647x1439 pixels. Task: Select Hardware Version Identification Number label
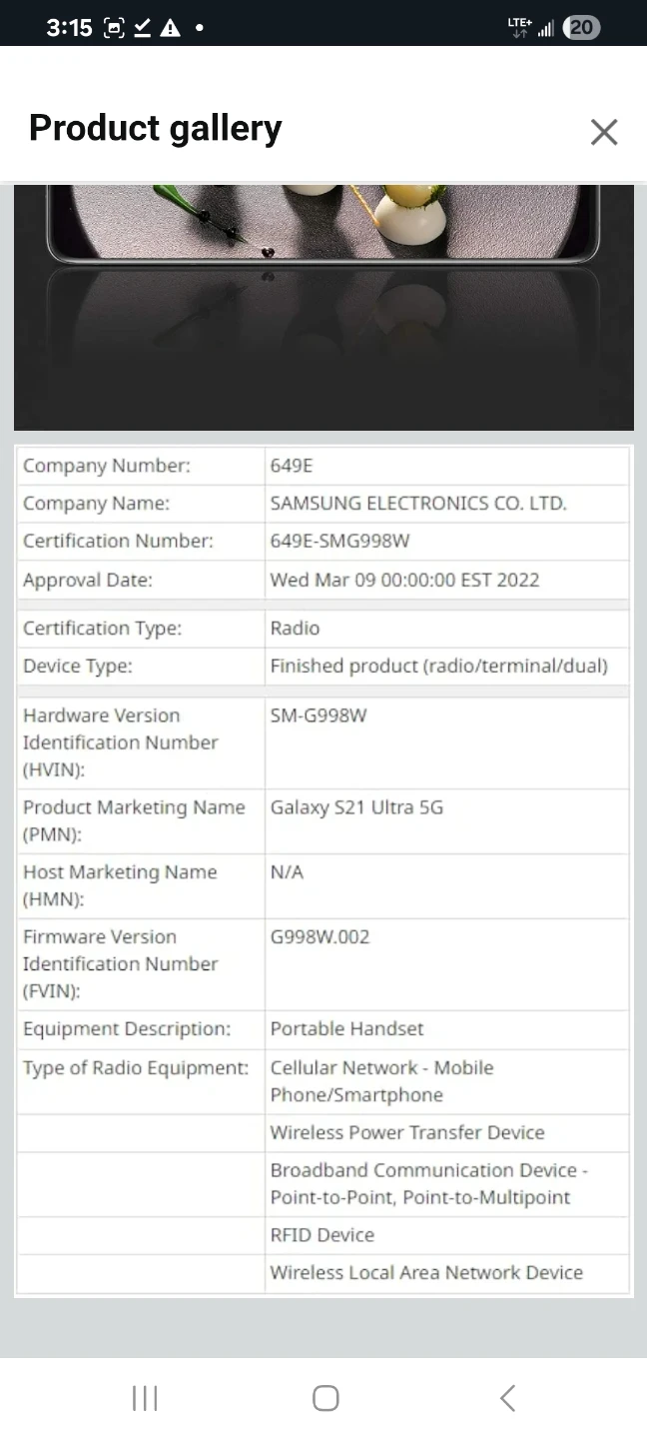click(120, 742)
